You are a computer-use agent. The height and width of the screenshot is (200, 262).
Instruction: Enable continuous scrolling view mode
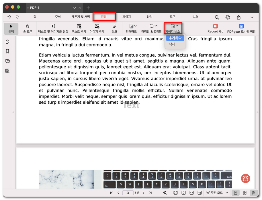(253, 193)
